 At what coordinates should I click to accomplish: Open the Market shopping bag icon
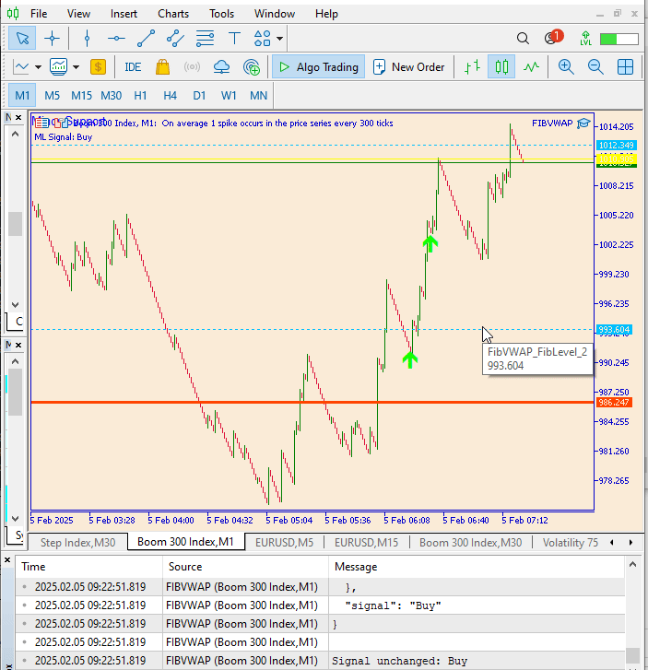(162, 67)
